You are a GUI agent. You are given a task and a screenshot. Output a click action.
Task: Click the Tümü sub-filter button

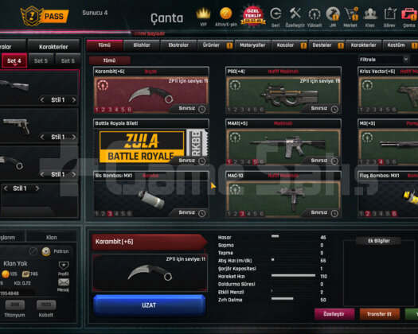[x=110, y=60]
